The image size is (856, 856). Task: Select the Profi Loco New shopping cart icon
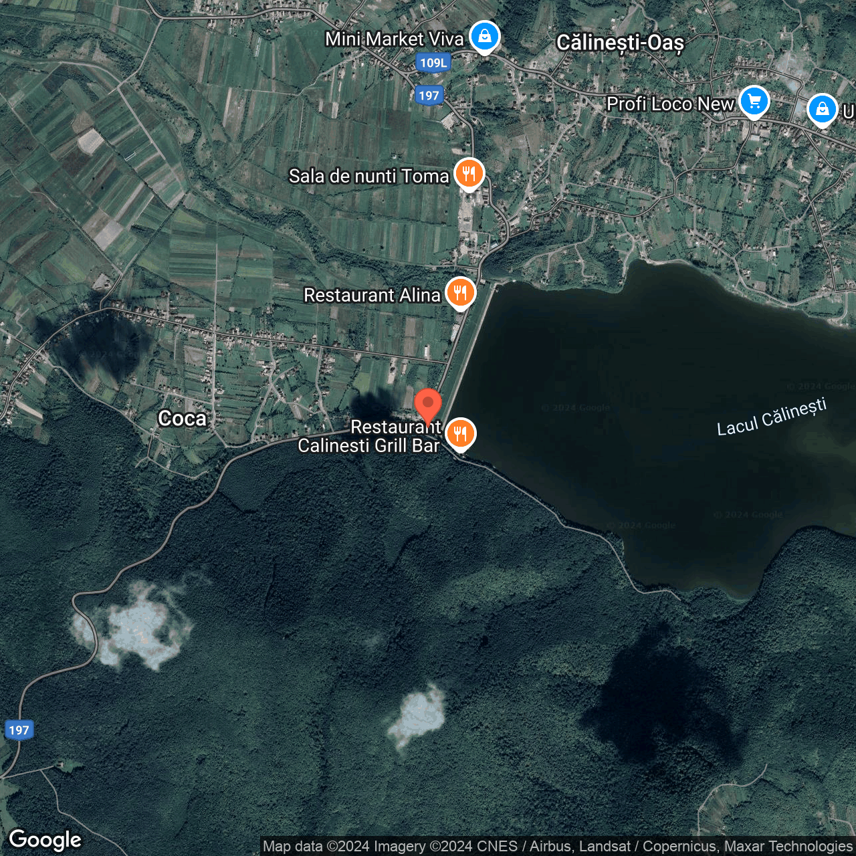[x=754, y=102]
